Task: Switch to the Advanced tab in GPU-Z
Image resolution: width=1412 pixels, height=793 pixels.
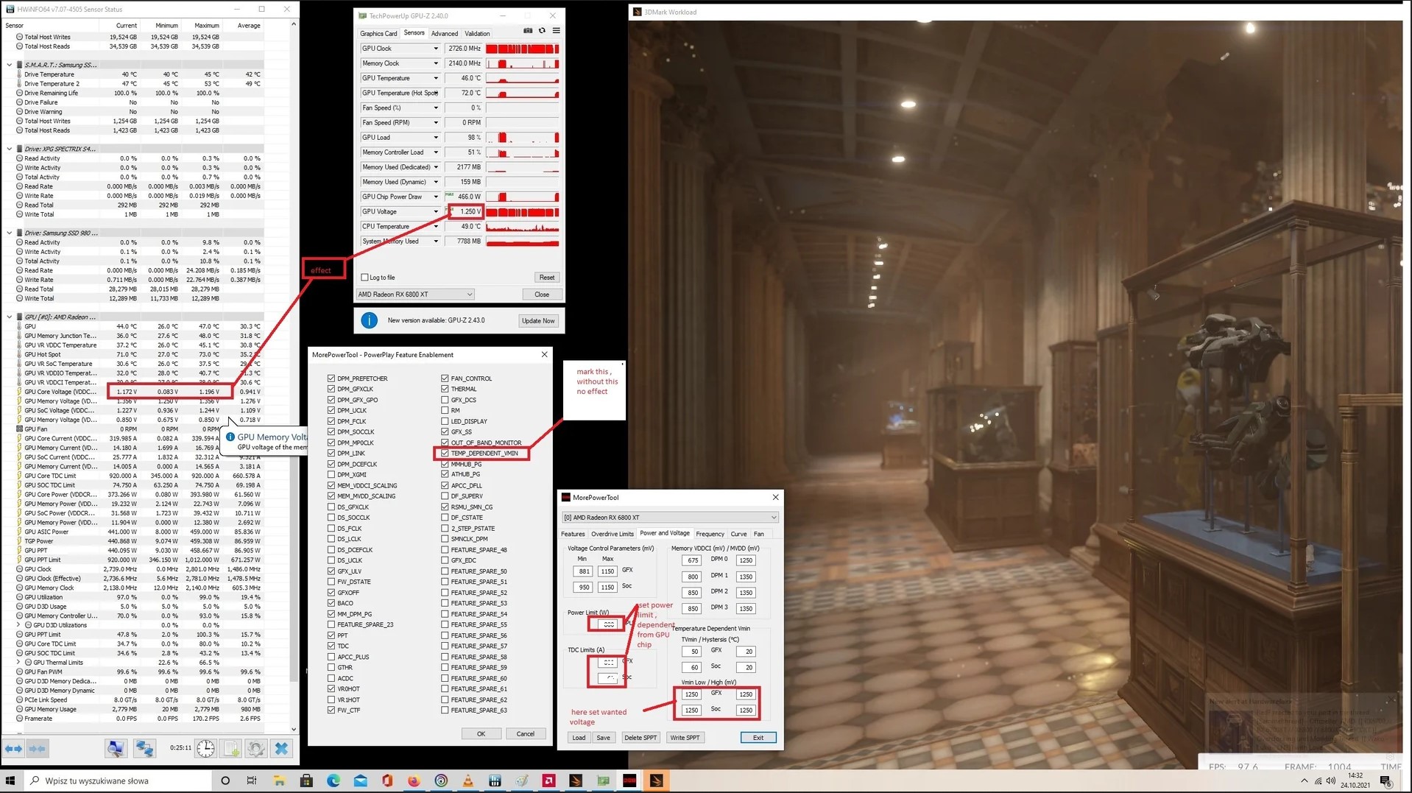Action: coord(444,33)
